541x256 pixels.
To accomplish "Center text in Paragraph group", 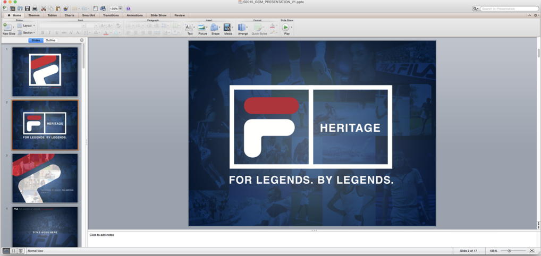I will pos(136,33).
